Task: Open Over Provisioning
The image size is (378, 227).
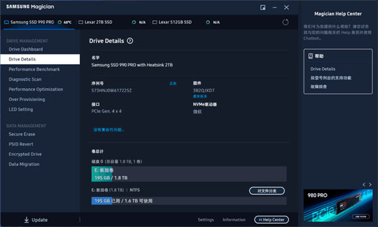Action: (x=26, y=99)
